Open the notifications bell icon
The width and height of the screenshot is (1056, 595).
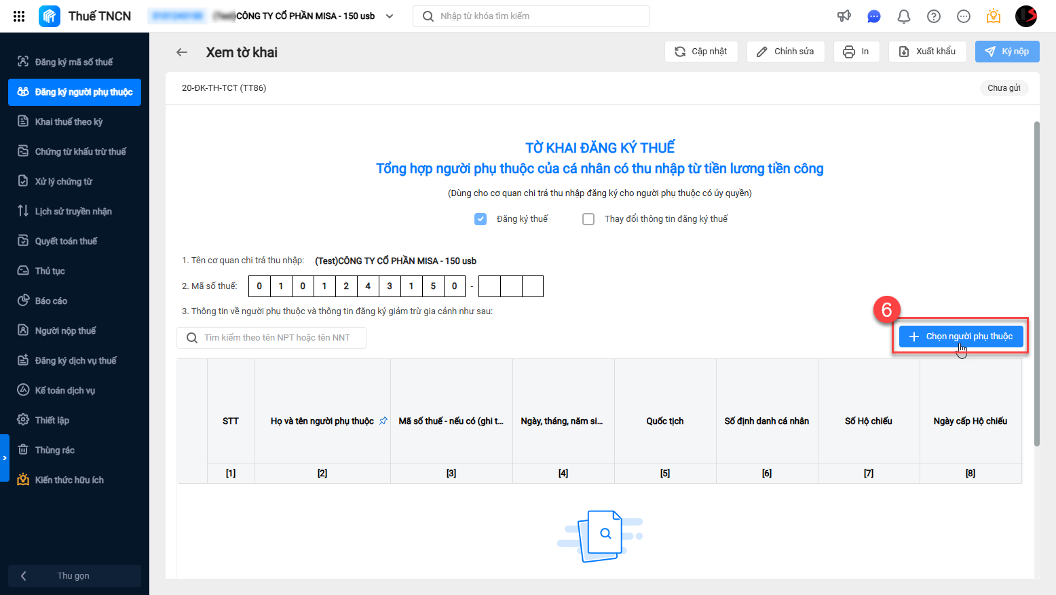pos(904,16)
